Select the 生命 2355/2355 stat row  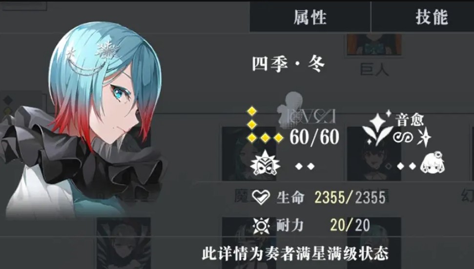click(319, 198)
